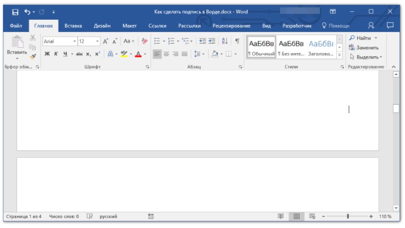This screenshot has height=228, width=405.
Task: Toggle italic formatting
Action: tap(56, 54)
